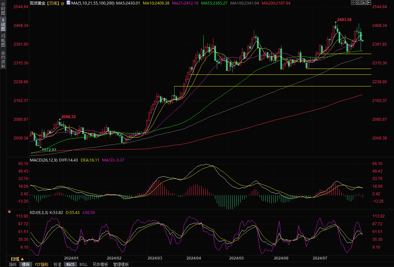Switch to the BOLL template
The image size is (394, 267).
pyautogui.click(x=83, y=264)
